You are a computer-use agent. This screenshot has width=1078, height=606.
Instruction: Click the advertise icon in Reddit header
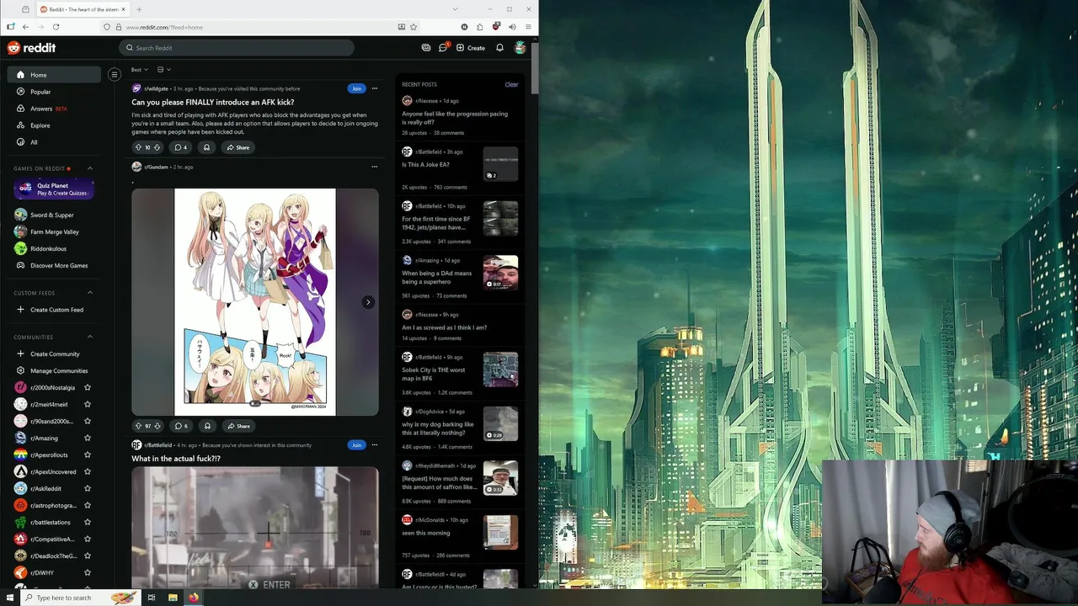pyautogui.click(x=425, y=48)
